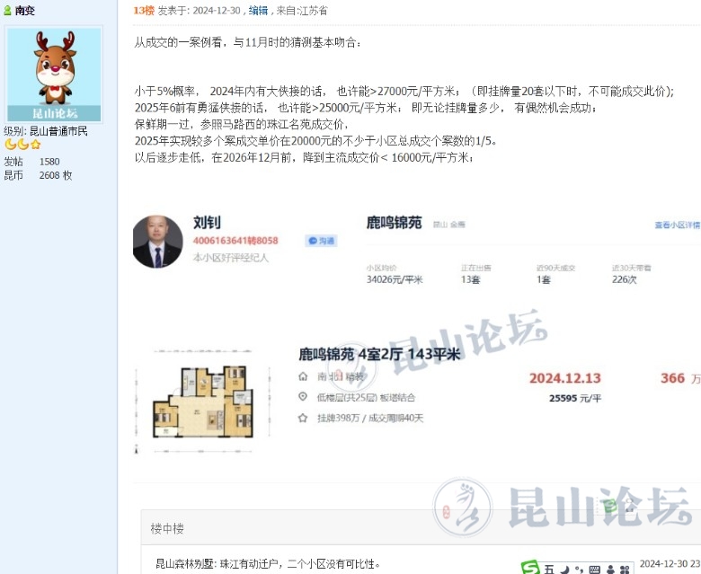This screenshot has width=701, height=574.
Task: Open the 南奕 username profile link
Action: click(26, 11)
